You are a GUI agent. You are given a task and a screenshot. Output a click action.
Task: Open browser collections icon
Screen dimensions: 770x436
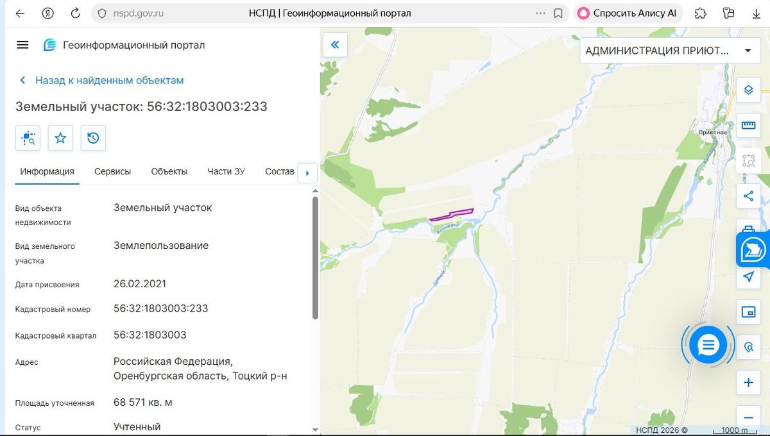pos(728,13)
